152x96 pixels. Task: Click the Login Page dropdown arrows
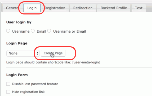(x=38, y=53)
